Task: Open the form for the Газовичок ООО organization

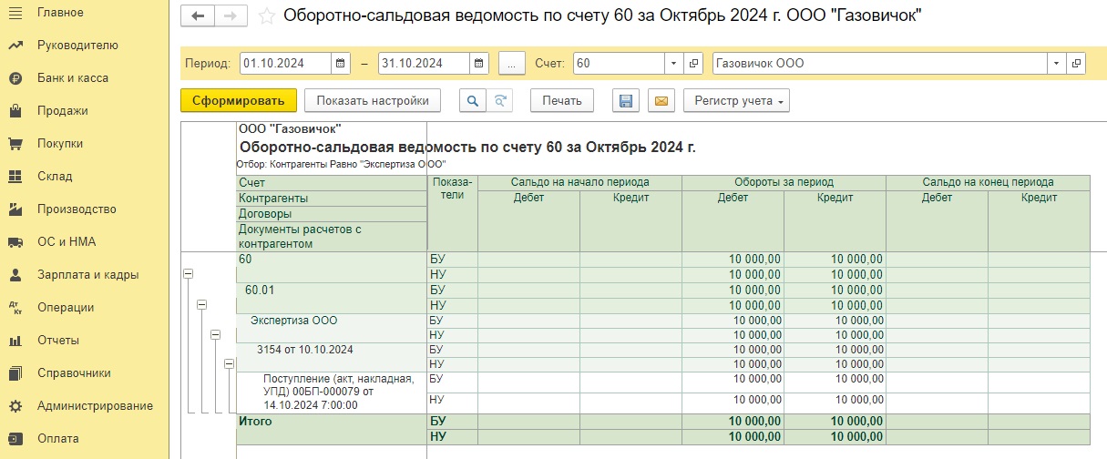Action: coord(1077,64)
